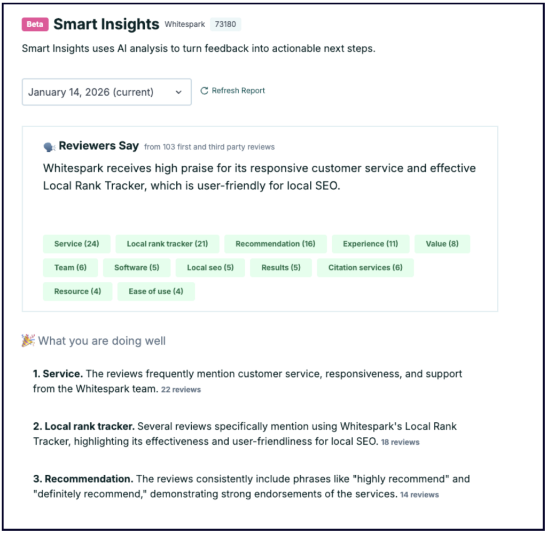The image size is (547, 533).
Task: Click the date dropdown chevron arrow
Action: (x=178, y=92)
